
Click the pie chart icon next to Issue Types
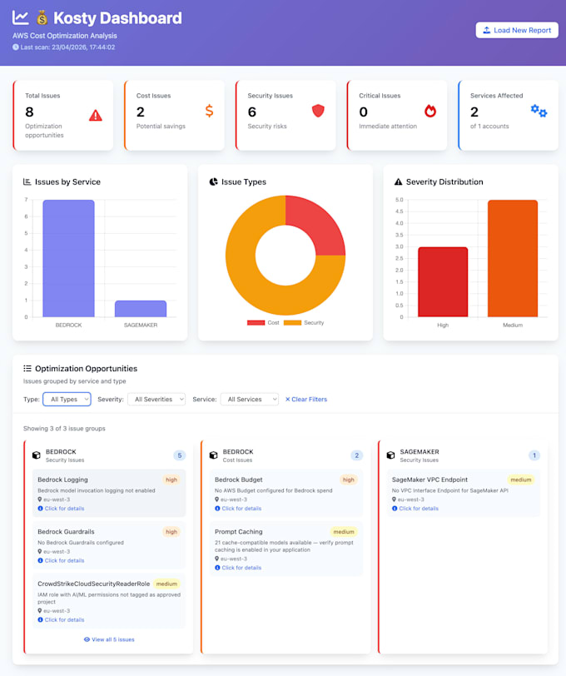pyautogui.click(x=213, y=182)
